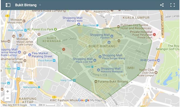Click the Jalan Tun Razak road label

pyautogui.click(x=162, y=25)
